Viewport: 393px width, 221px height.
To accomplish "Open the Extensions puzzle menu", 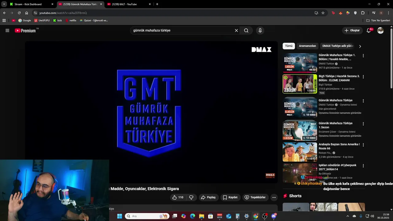I will pos(363,13).
